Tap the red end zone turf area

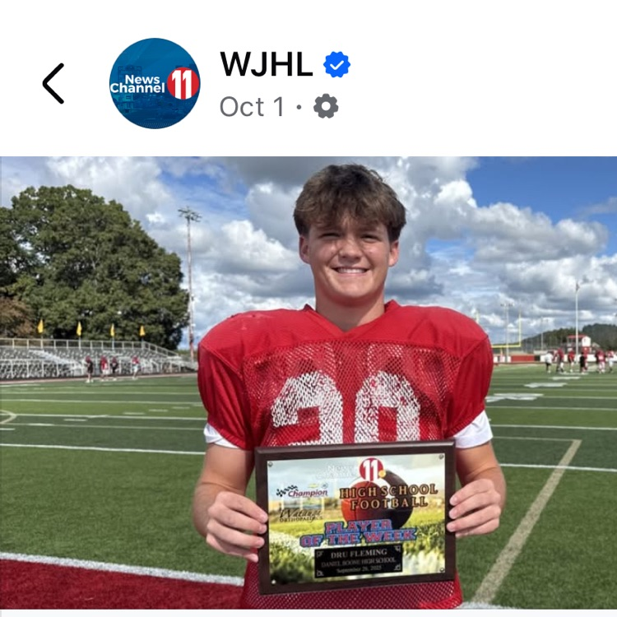[x=118, y=582]
